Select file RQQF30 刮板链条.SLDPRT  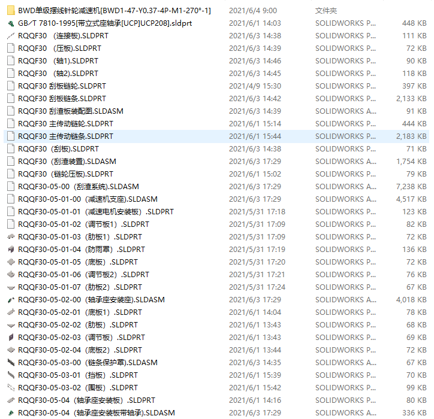point(62,99)
